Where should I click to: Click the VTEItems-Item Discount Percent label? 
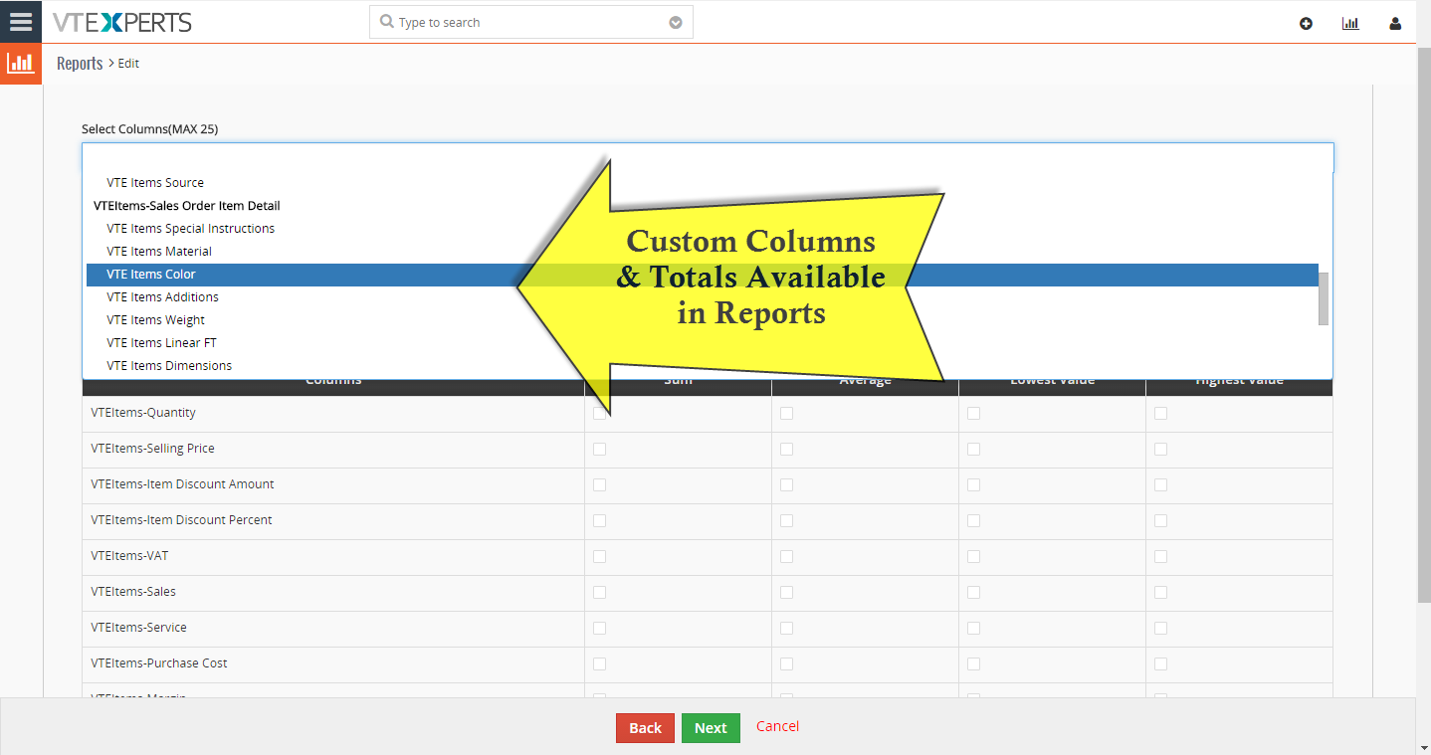coord(181,520)
